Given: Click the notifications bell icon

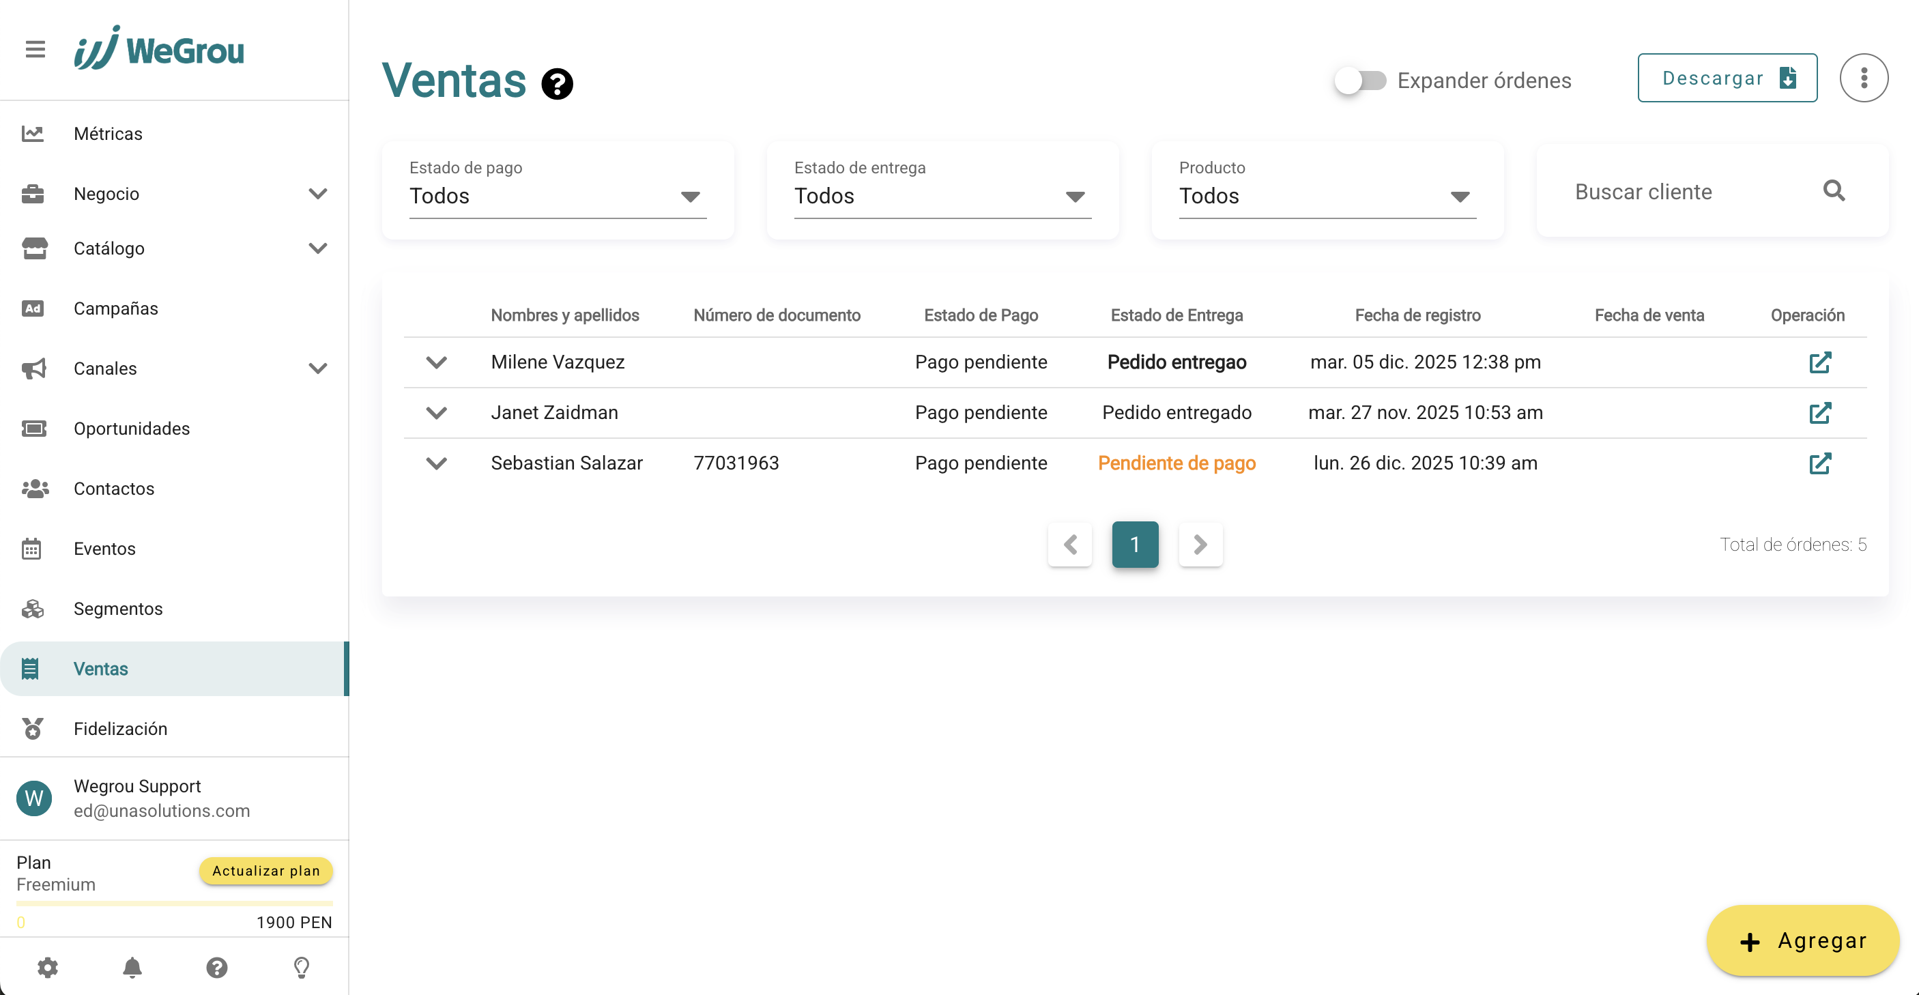Looking at the screenshot, I should click(132, 967).
